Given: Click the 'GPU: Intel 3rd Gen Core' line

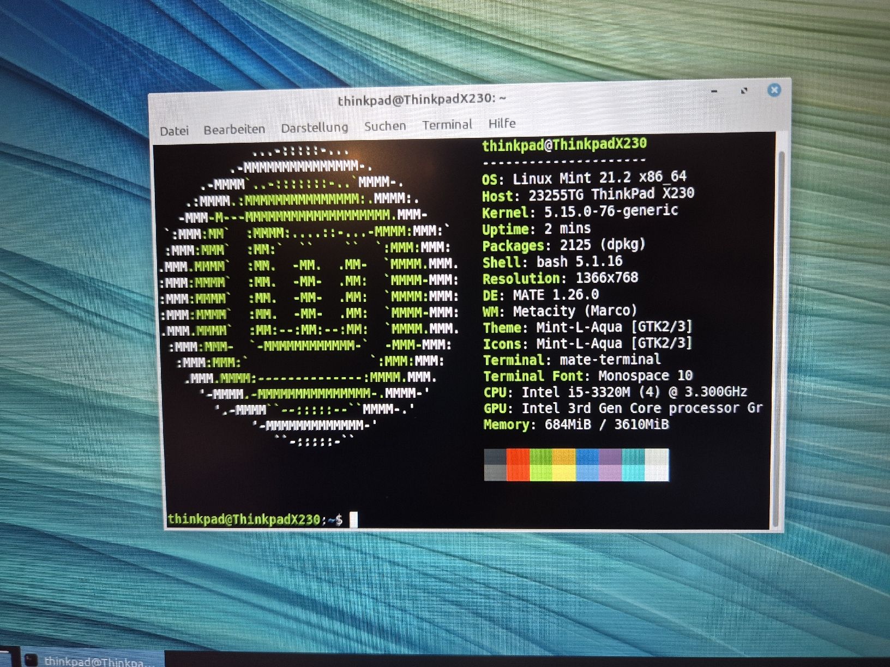Looking at the screenshot, I should (x=623, y=408).
